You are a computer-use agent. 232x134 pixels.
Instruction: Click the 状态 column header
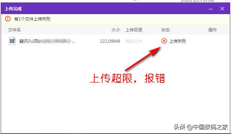pyautogui.click(x=165, y=30)
